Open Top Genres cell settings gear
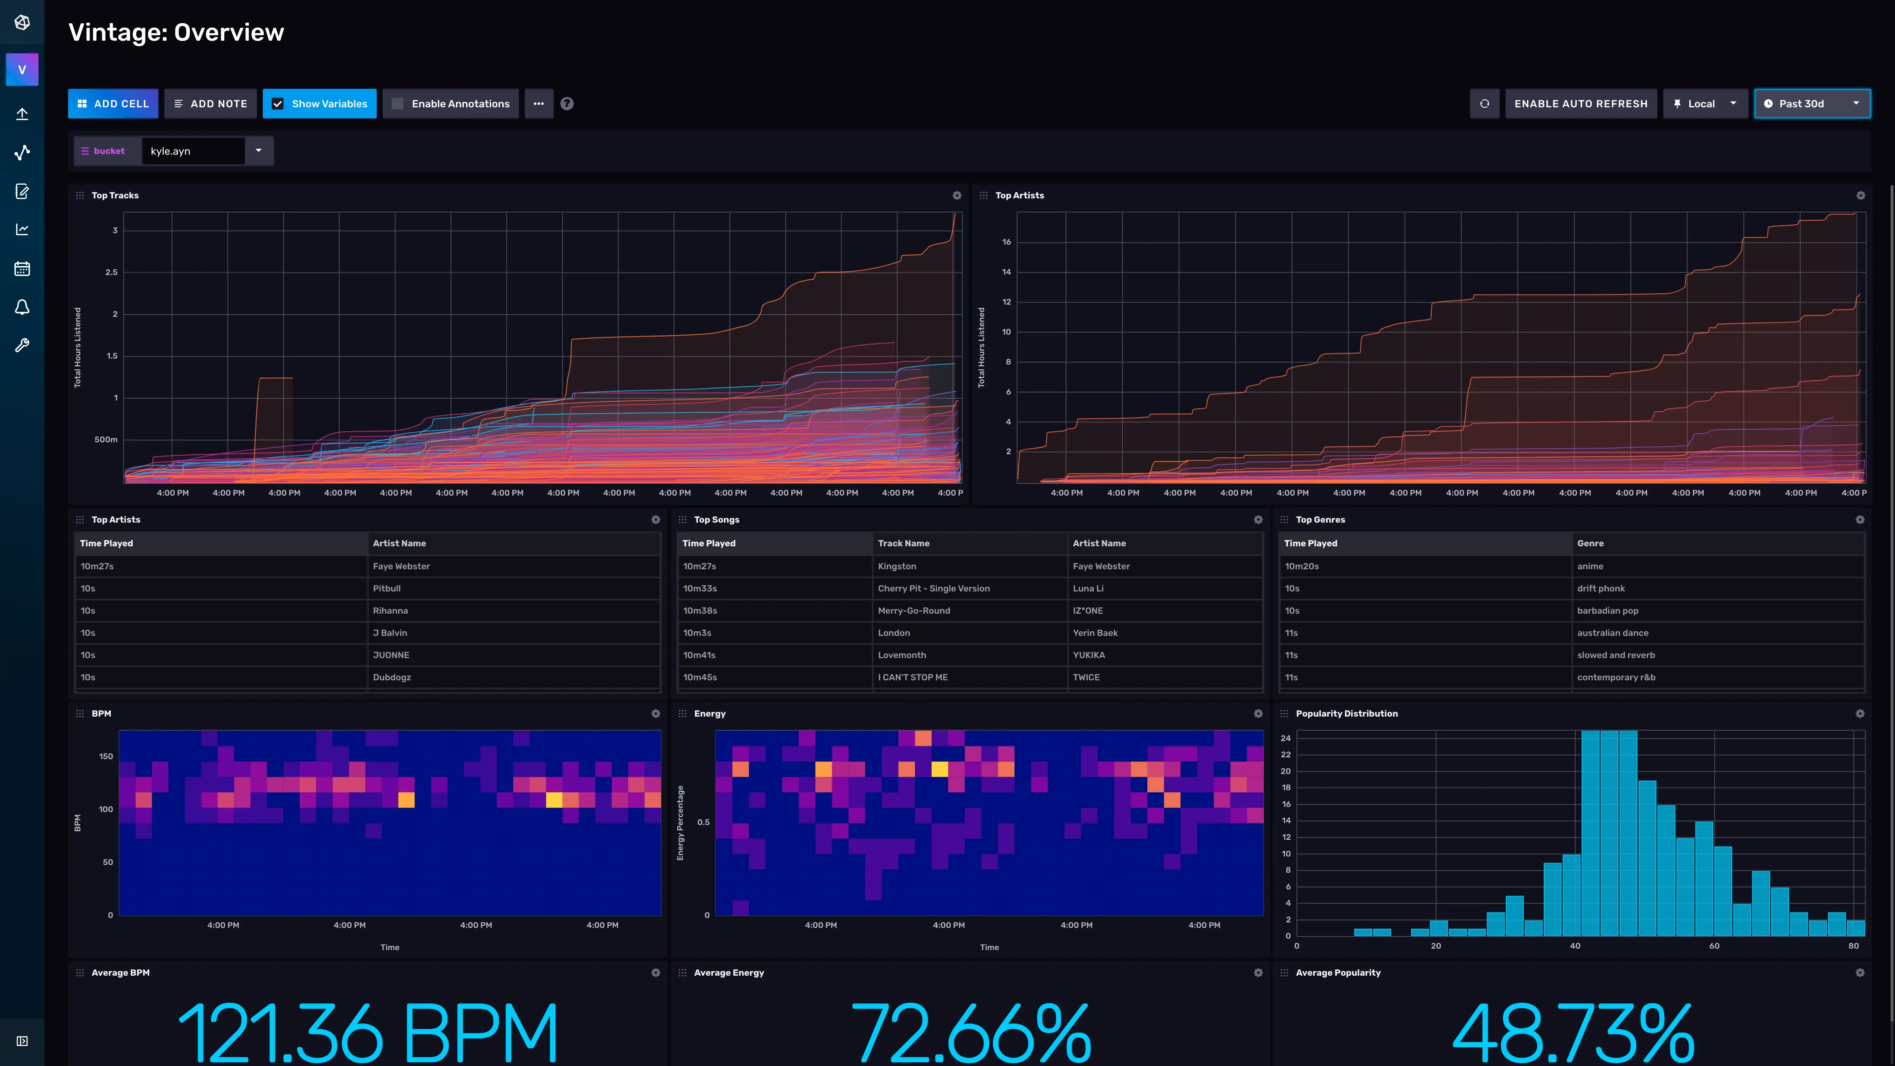Image resolution: width=1895 pixels, height=1066 pixels. [x=1860, y=519]
